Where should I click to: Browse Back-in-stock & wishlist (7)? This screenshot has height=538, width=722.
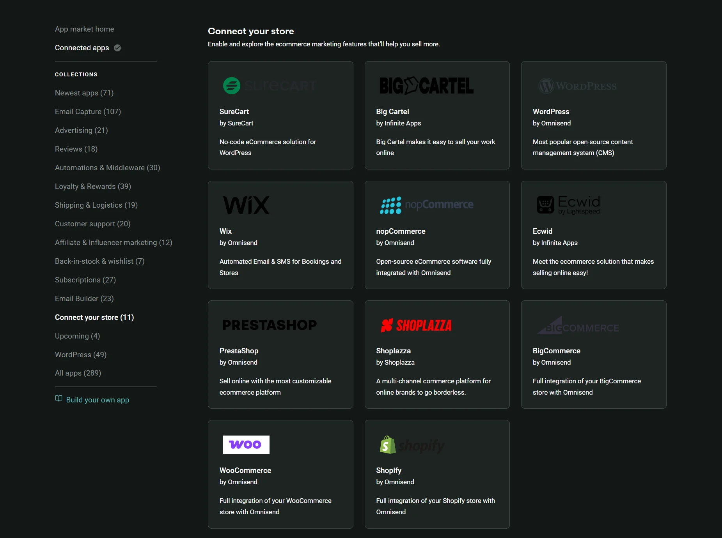coord(100,261)
